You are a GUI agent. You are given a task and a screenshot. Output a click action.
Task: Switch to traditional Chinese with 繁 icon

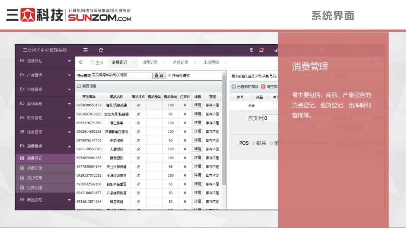[x=251, y=50]
